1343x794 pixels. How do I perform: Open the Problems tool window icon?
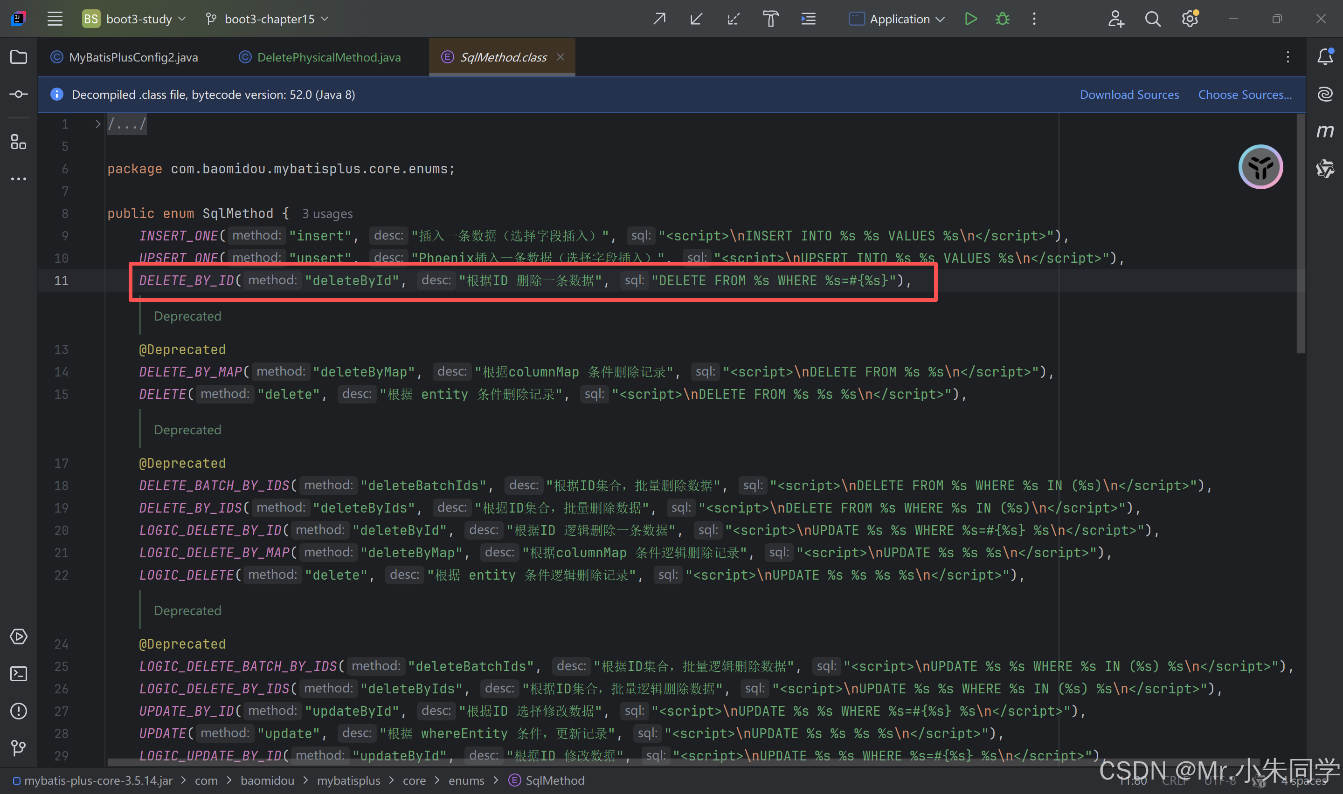(19, 711)
